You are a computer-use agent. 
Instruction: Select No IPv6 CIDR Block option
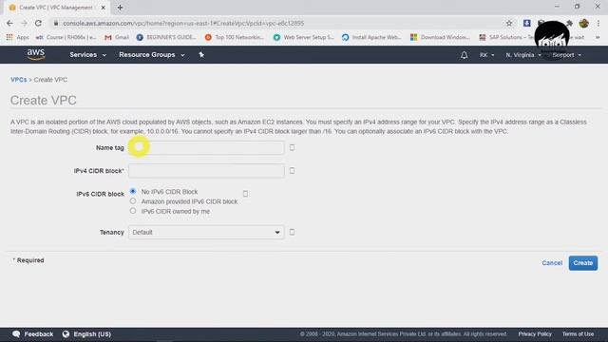pos(133,191)
